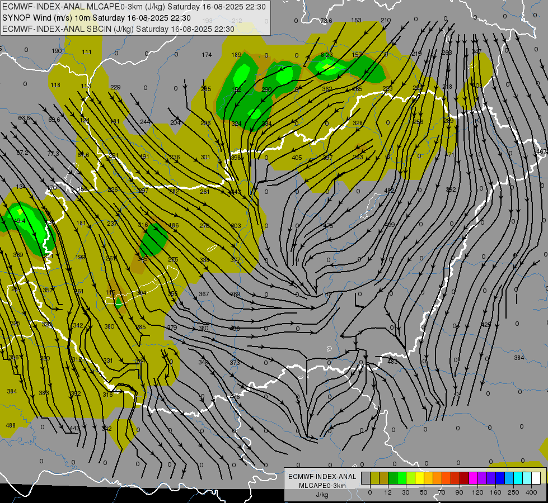Click legend tick value 70
548x503 pixels.
(442, 492)
